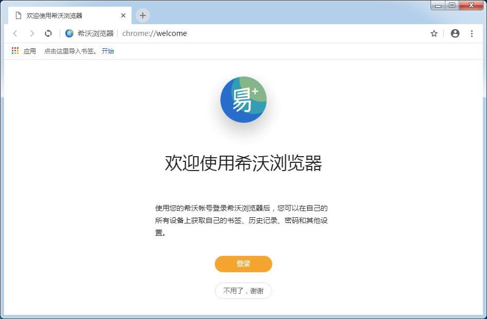Open the three-dot browser menu
Screen dimensions: 487x319
pos(472,33)
